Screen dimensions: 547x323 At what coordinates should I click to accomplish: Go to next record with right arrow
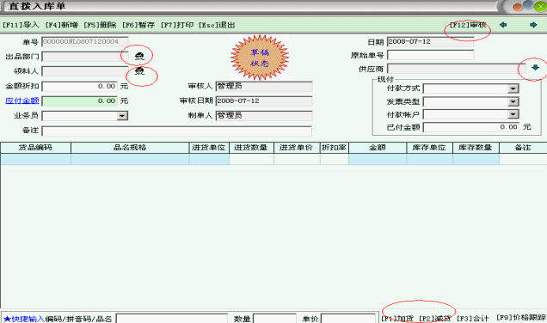pyautogui.click(x=533, y=25)
